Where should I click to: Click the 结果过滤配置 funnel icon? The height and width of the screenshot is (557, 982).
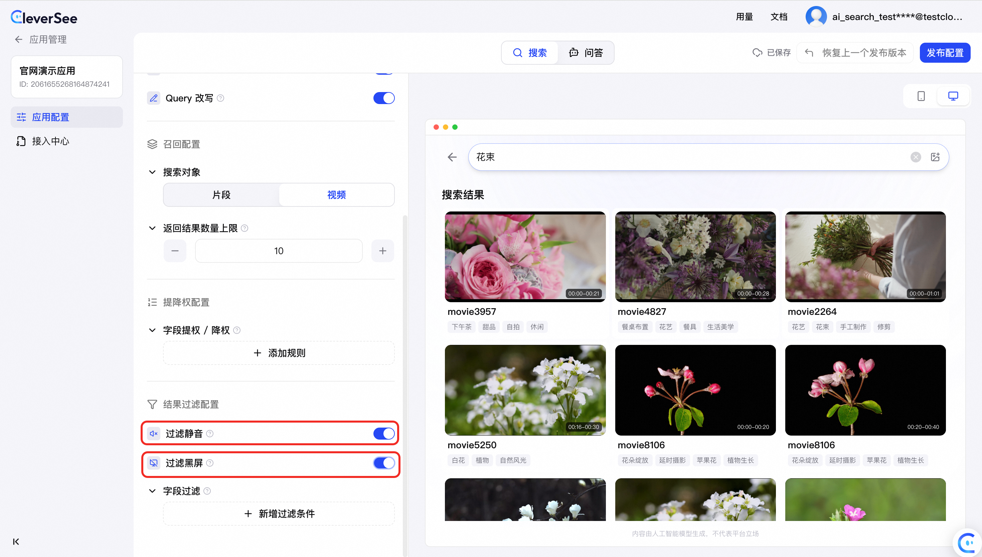tap(152, 404)
